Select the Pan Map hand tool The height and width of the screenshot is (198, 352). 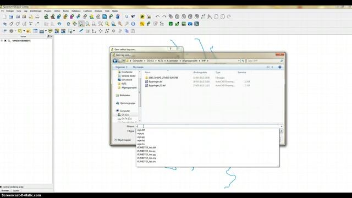(x=68, y=24)
